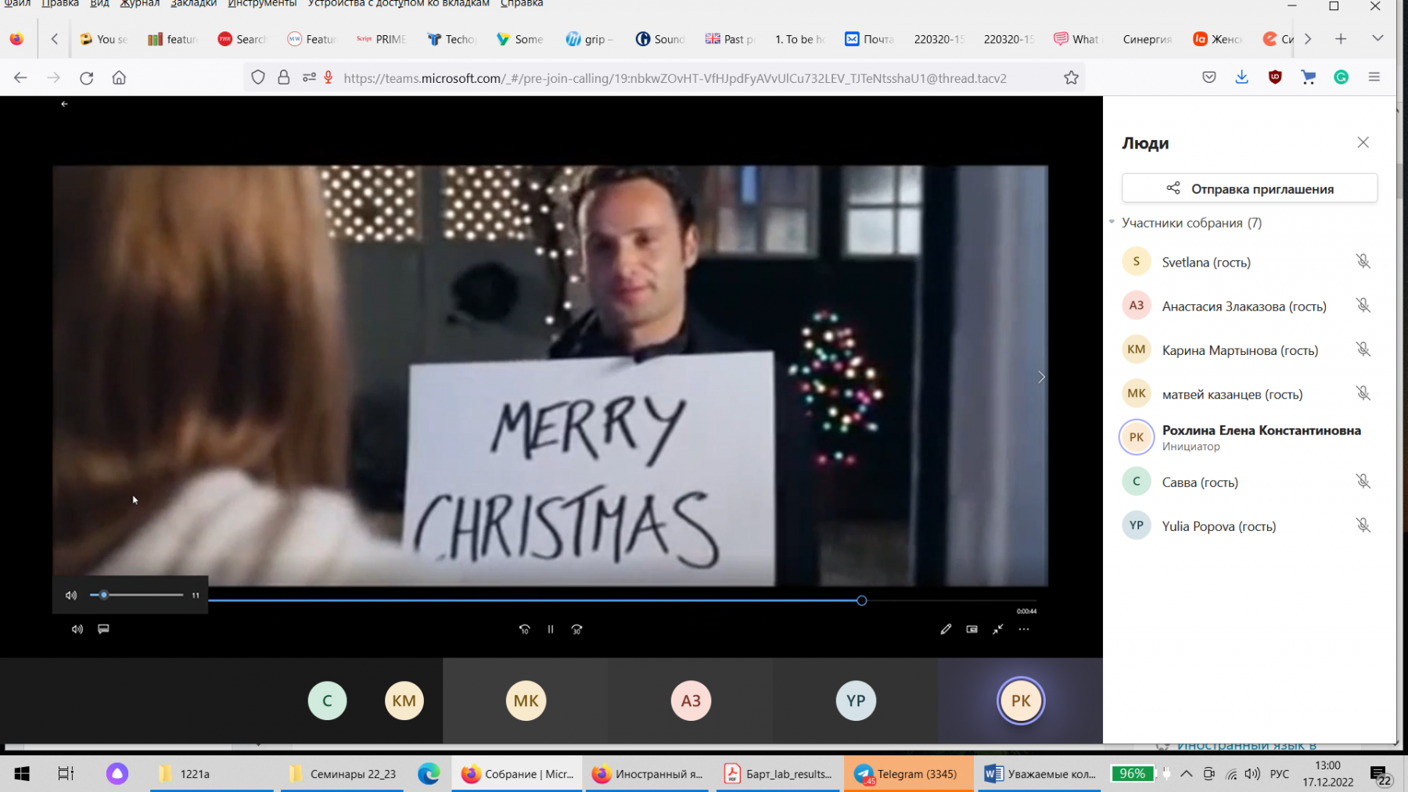
Task: Open Telegram (3345) from the taskbar
Action: point(908,773)
